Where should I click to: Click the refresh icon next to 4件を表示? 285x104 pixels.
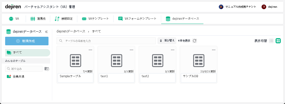coord(195,41)
